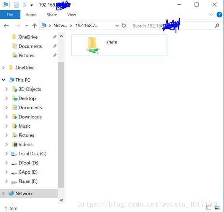The image size is (224, 212).
Task: Switch to the Home ribbon tab
Action: (31, 15)
